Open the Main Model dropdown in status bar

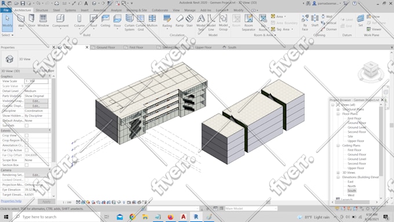click(251, 209)
